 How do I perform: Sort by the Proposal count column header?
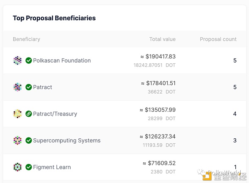(x=218, y=39)
